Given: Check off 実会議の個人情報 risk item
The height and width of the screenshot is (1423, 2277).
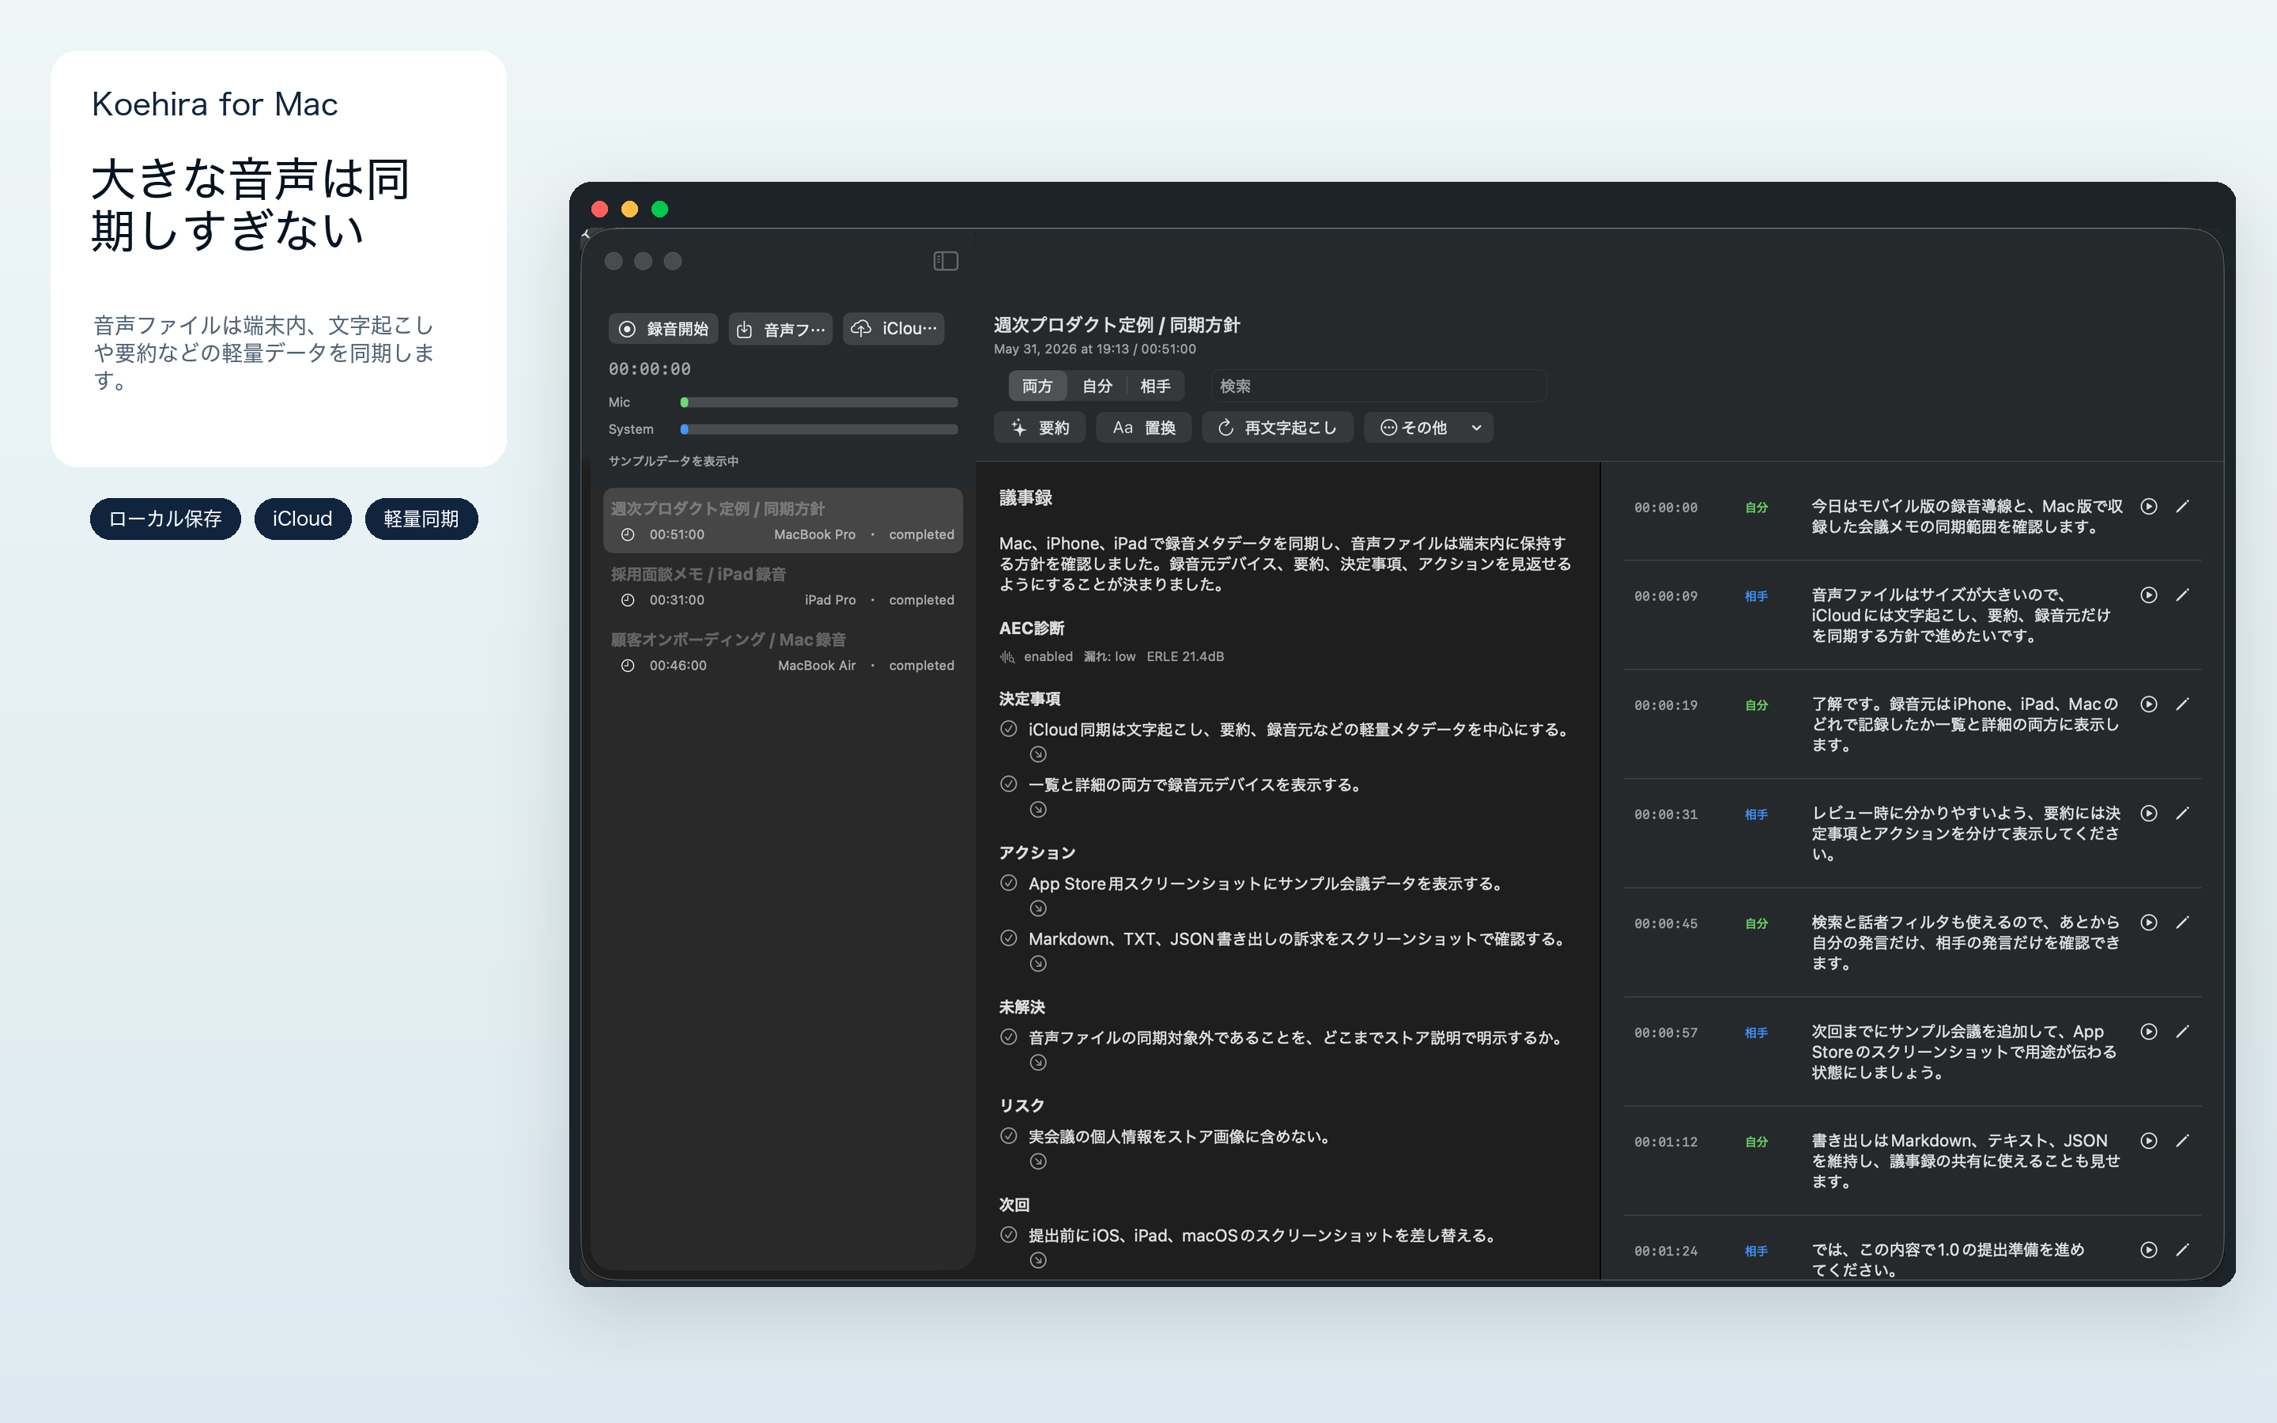Looking at the screenshot, I should (x=1009, y=1136).
